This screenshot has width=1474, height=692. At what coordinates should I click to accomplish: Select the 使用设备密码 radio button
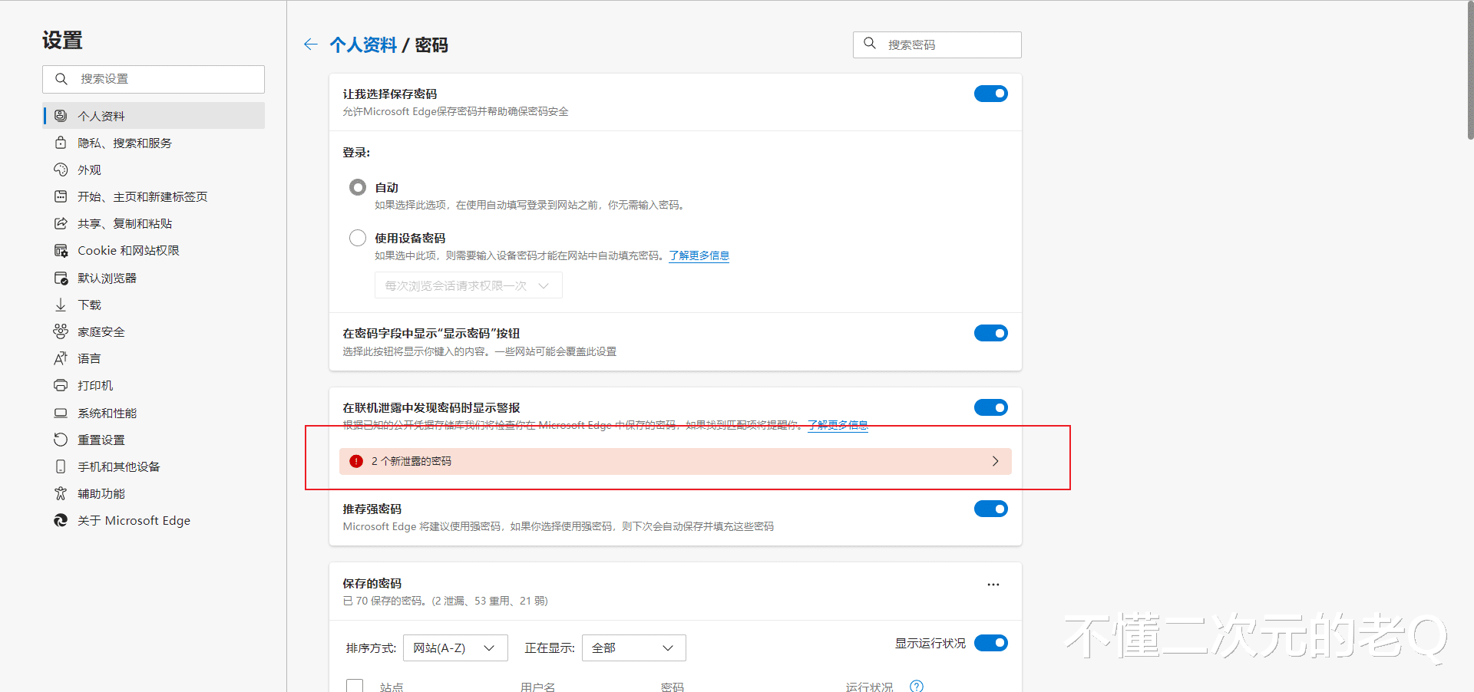(x=358, y=238)
